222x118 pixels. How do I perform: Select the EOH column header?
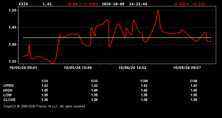click(x=45, y=81)
